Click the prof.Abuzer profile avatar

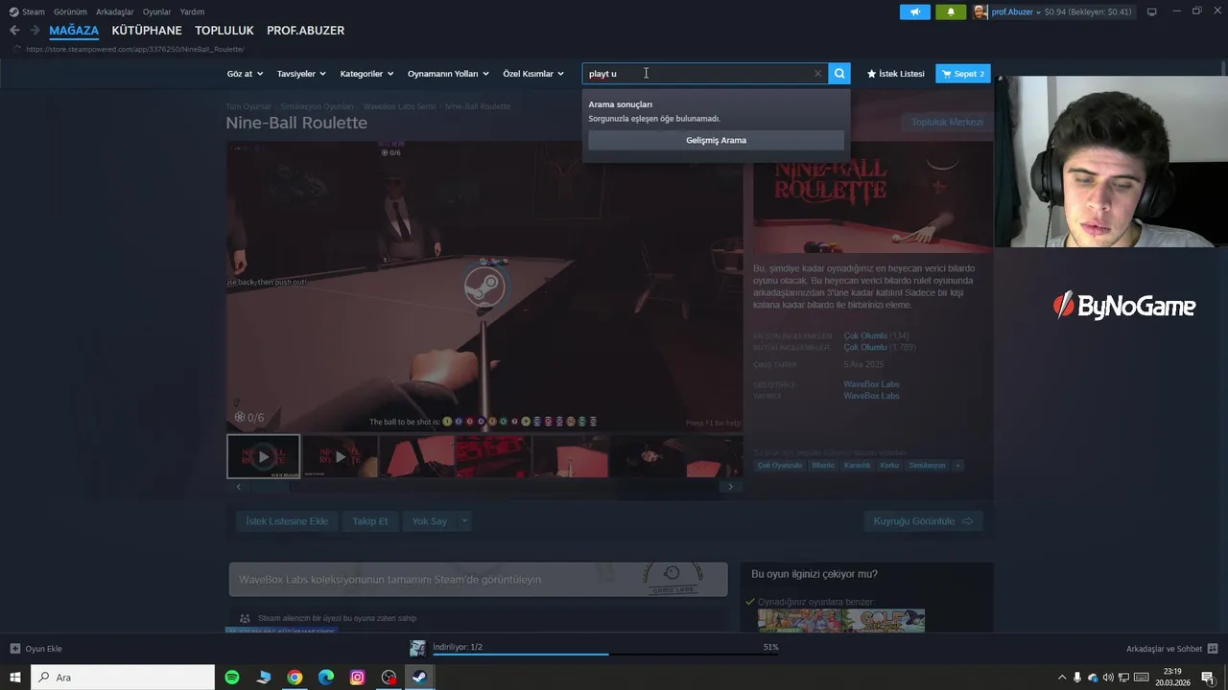980,11
